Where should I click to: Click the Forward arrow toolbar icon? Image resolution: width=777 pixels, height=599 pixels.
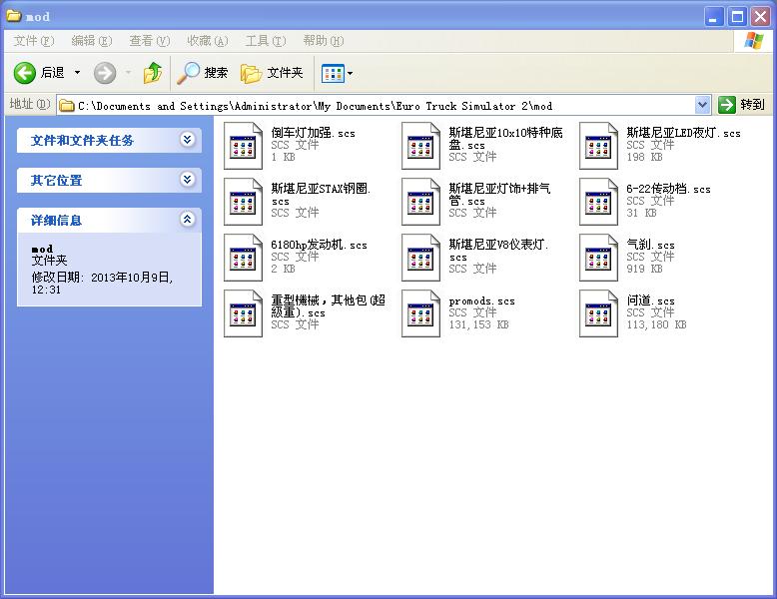pos(105,73)
